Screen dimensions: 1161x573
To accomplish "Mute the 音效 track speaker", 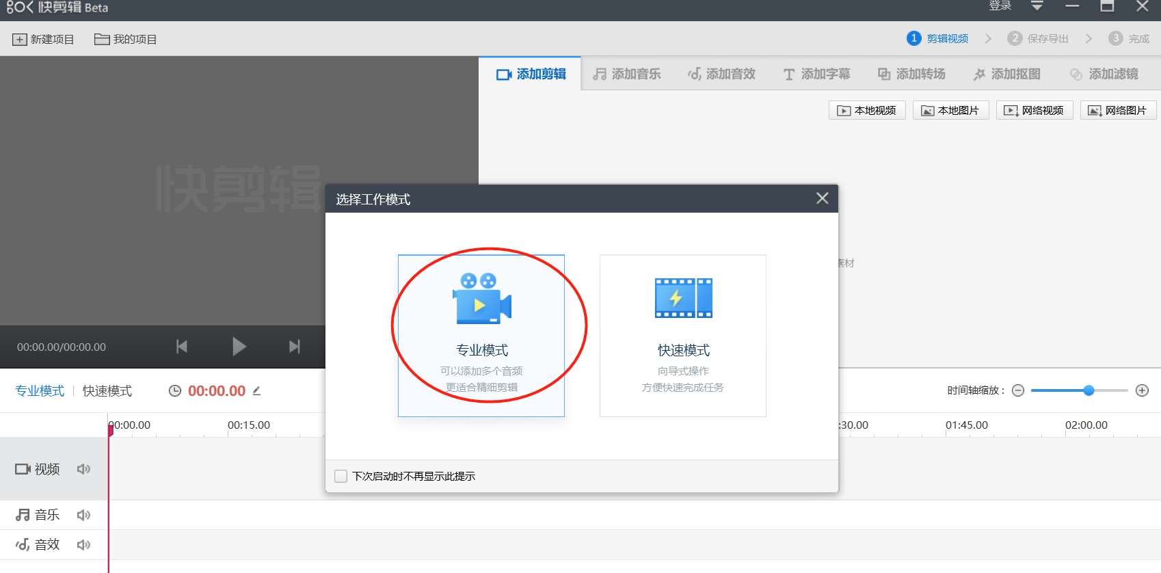I will pos(83,545).
